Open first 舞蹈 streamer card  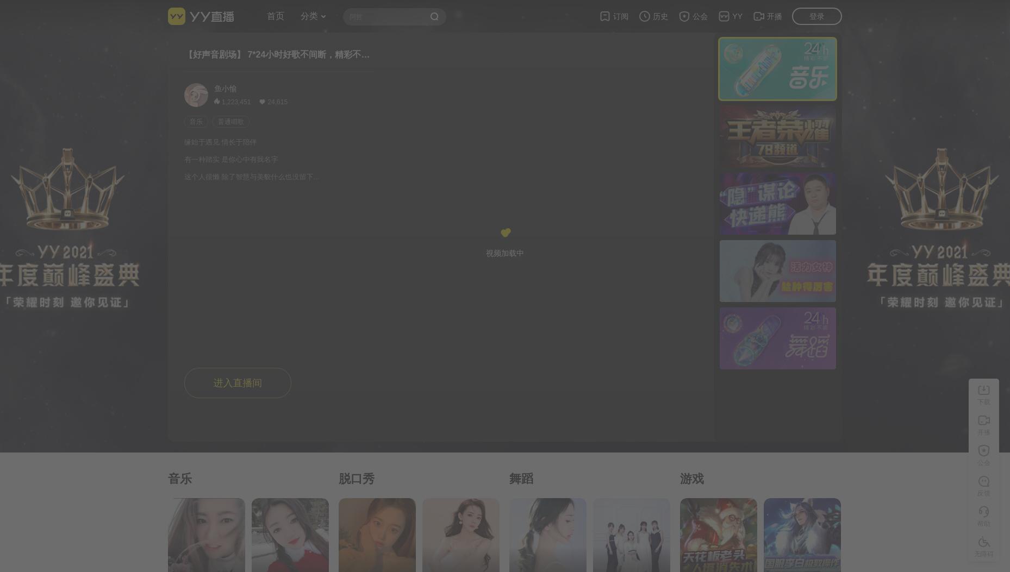pyautogui.click(x=548, y=535)
